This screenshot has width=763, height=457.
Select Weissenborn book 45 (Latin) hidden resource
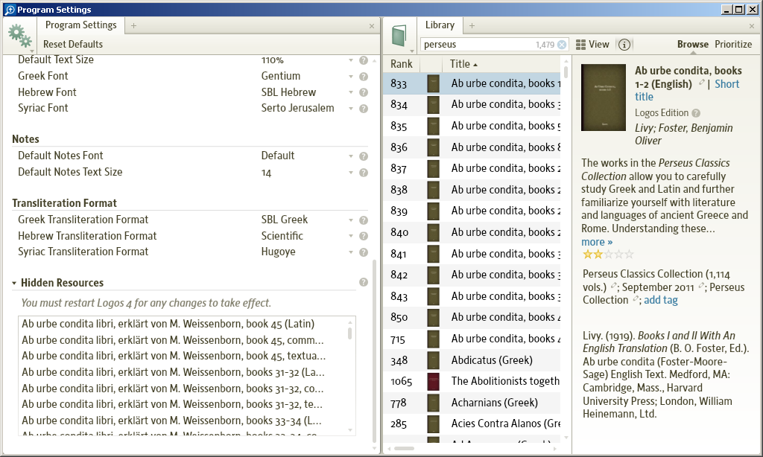(x=168, y=324)
